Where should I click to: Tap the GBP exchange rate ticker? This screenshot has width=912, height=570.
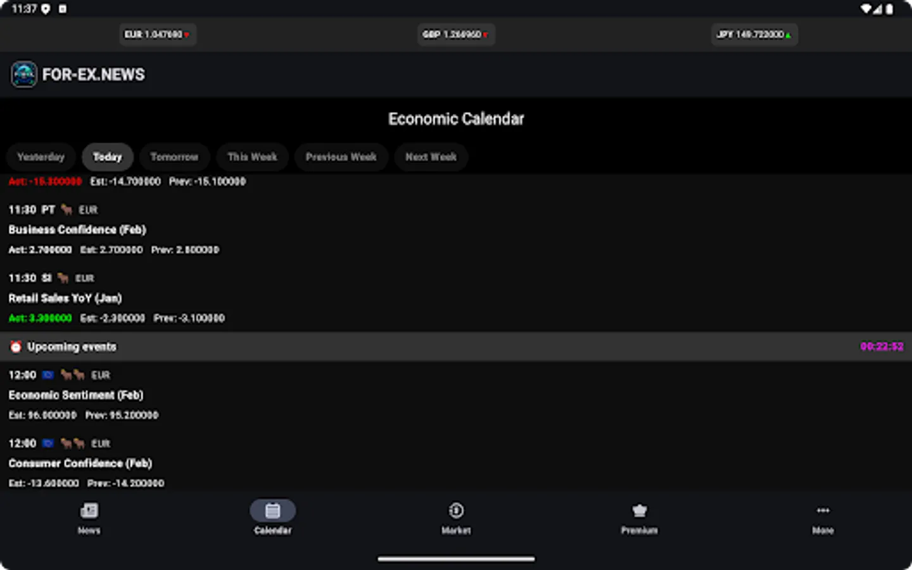point(456,35)
